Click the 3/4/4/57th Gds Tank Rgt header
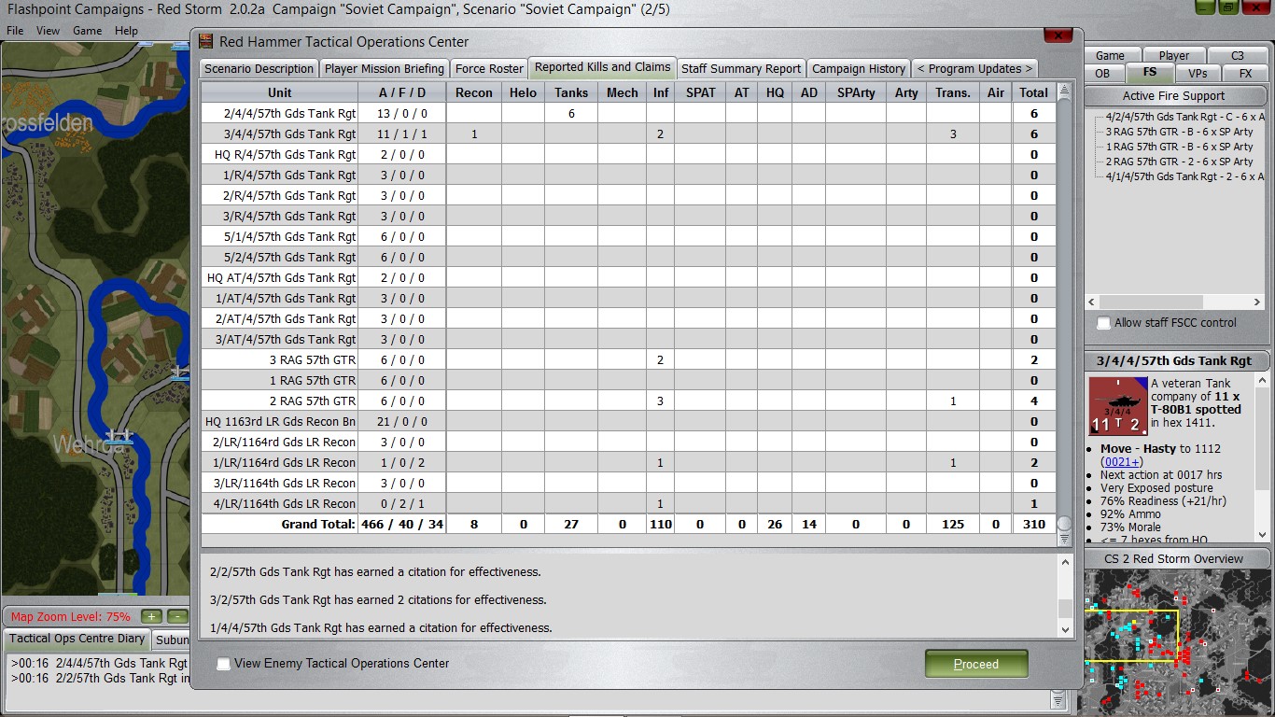 pyautogui.click(x=1174, y=361)
